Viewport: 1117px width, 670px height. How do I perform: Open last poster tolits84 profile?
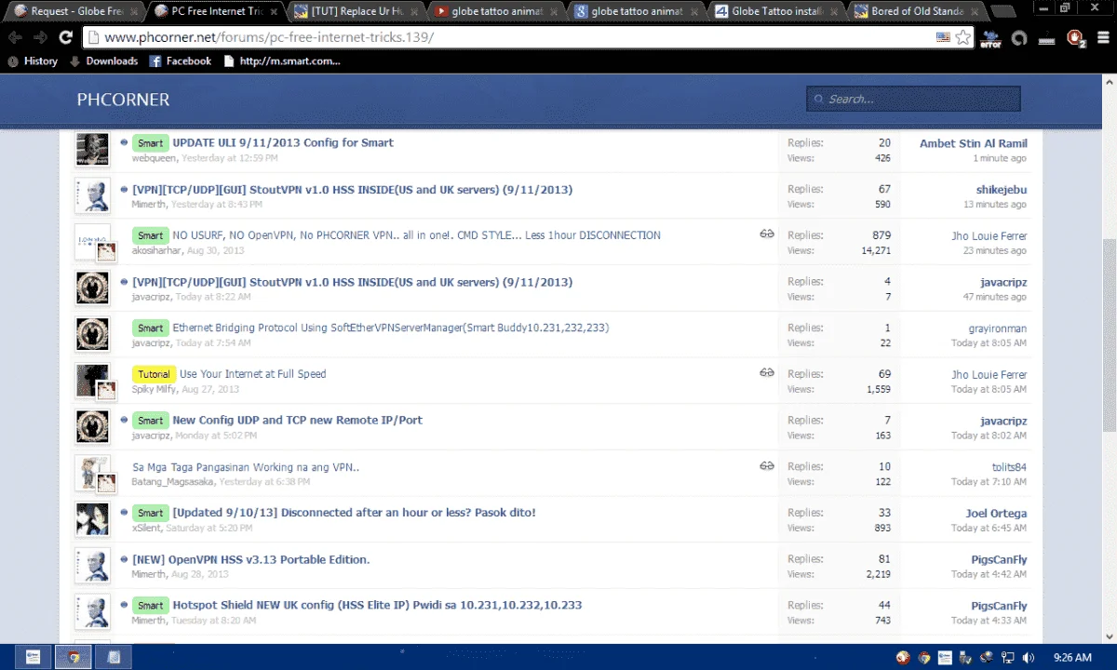(x=1010, y=467)
